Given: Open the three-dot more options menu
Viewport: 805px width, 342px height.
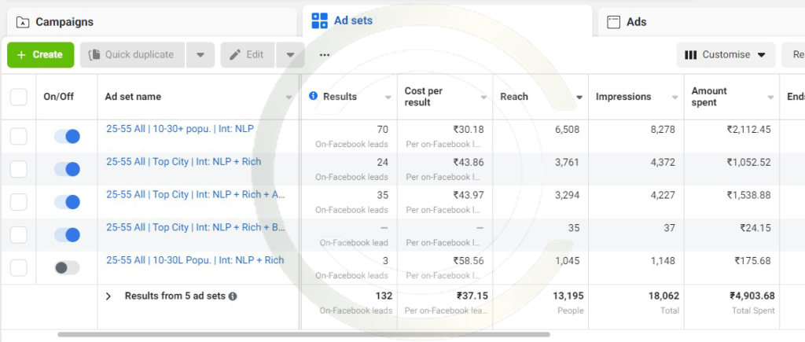Looking at the screenshot, I should coord(325,55).
